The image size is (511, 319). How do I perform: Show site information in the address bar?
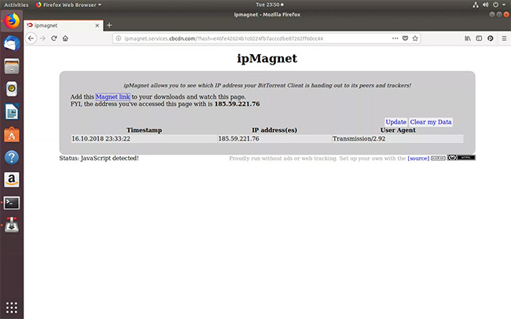119,38
